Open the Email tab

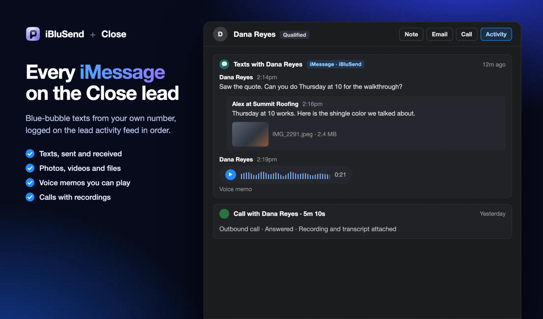439,34
